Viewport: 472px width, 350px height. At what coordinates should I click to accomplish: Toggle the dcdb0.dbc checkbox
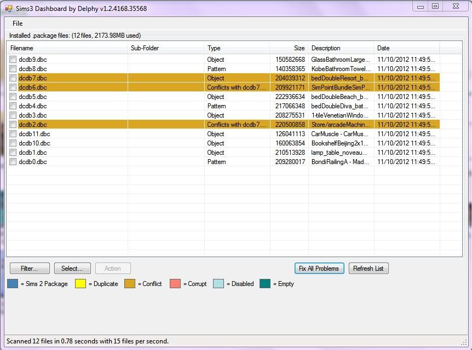[x=13, y=162]
